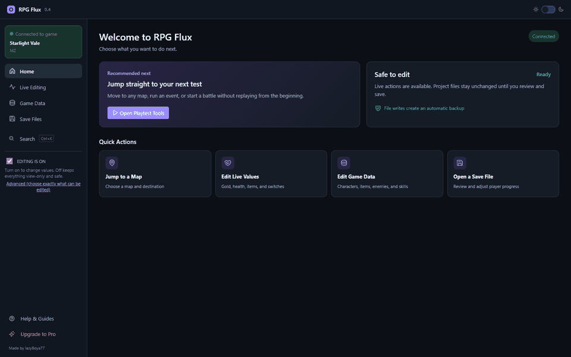Click the Save Files floppy icon in sidebar

pos(12,119)
